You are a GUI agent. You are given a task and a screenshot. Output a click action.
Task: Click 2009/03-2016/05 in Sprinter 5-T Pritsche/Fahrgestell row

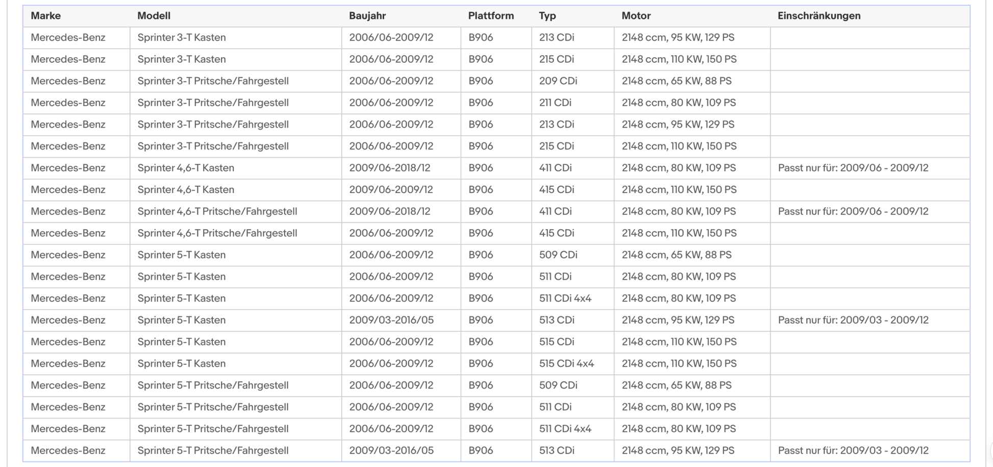pyautogui.click(x=391, y=451)
